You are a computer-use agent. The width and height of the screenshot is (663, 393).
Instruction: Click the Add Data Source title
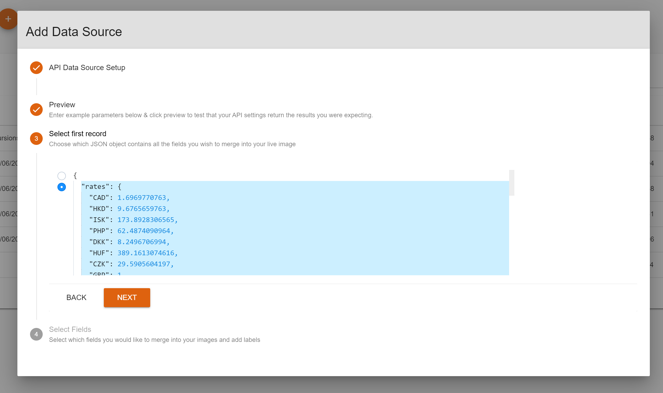(x=74, y=32)
